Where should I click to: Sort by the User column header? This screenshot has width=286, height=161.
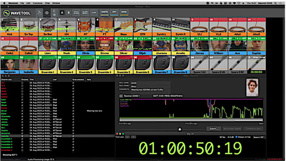click(55, 80)
